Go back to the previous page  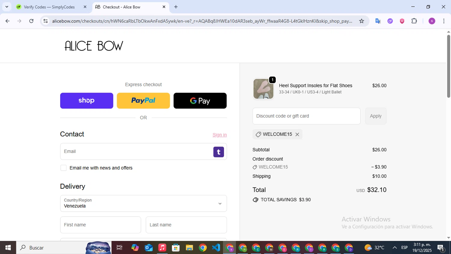8,21
